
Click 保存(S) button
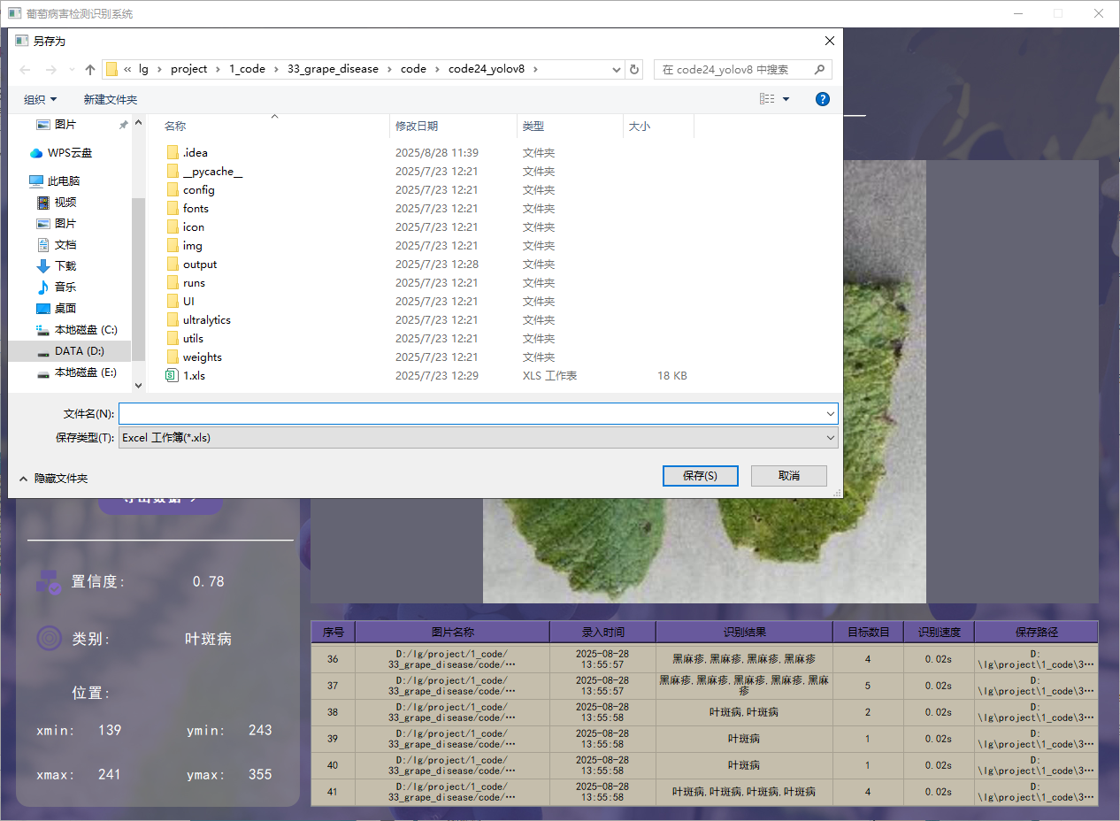pyautogui.click(x=700, y=476)
